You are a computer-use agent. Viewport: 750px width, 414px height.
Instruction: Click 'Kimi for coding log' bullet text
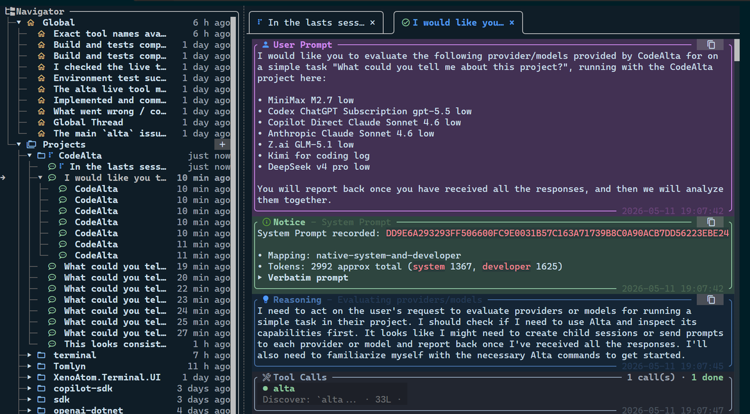pos(319,155)
